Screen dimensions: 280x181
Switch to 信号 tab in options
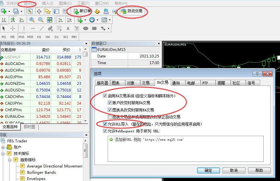pyautogui.click(x=253, y=83)
